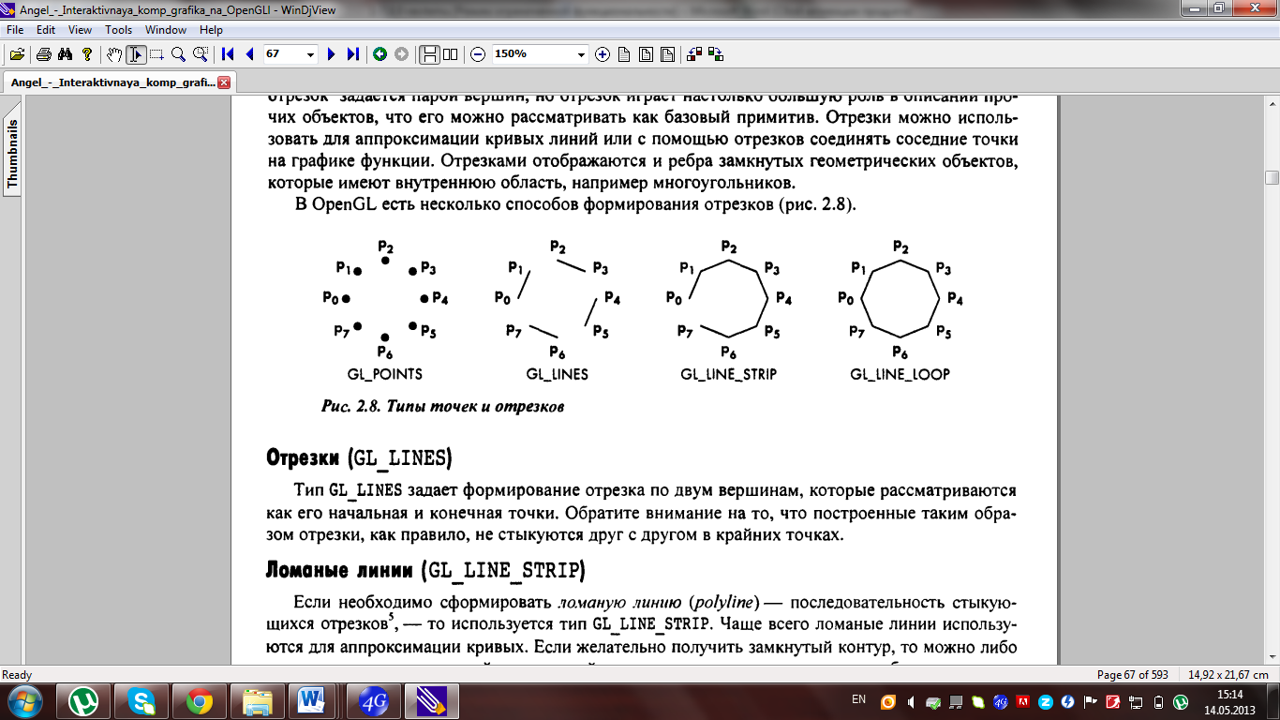The image size is (1280, 720).
Task: Click the yellow question mark help icon
Action: (87, 54)
